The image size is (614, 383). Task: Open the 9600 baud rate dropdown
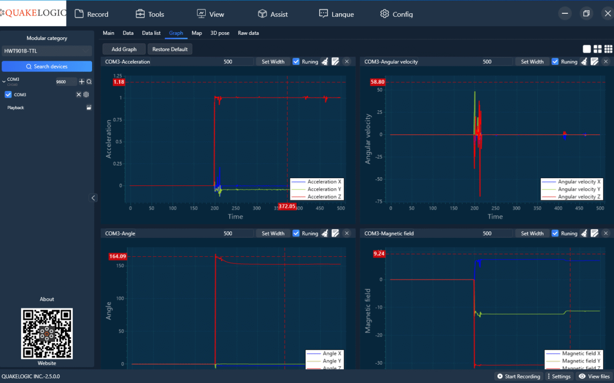(65, 82)
